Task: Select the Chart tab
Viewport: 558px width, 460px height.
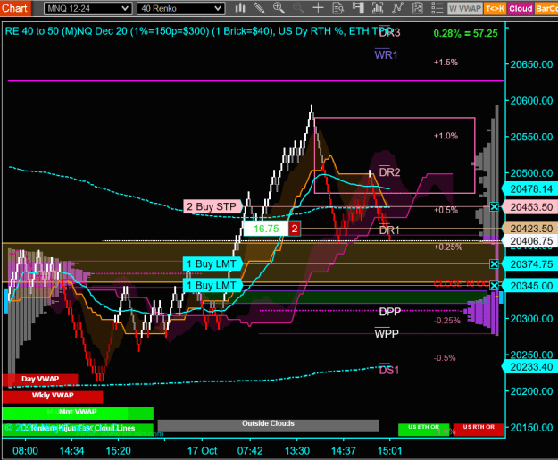Action: point(15,8)
